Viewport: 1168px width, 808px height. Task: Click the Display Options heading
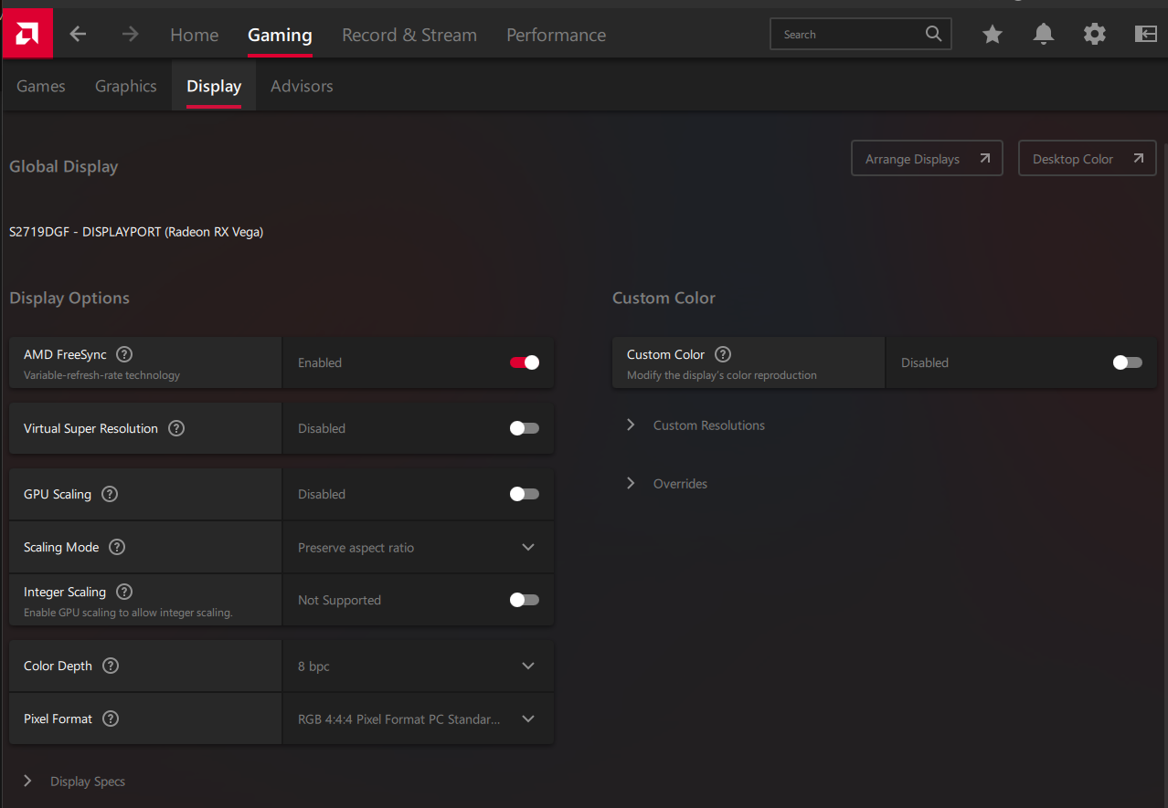coord(69,298)
